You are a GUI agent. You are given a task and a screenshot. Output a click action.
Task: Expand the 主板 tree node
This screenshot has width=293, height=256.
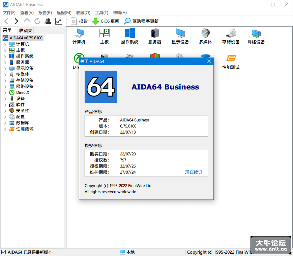(5, 50)
